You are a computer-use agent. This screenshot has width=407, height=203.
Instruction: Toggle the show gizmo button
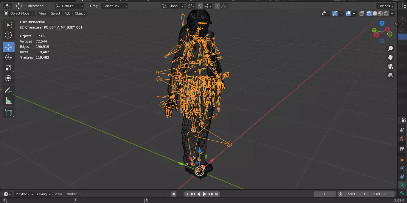pyautogui.click(x=335, y=13)
